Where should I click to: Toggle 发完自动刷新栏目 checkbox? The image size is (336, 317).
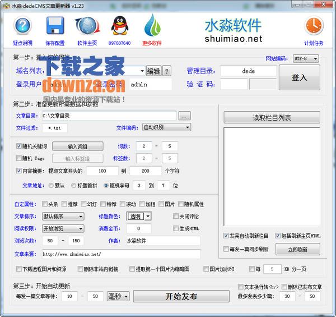pyautogui.click(x=226, y=236)
